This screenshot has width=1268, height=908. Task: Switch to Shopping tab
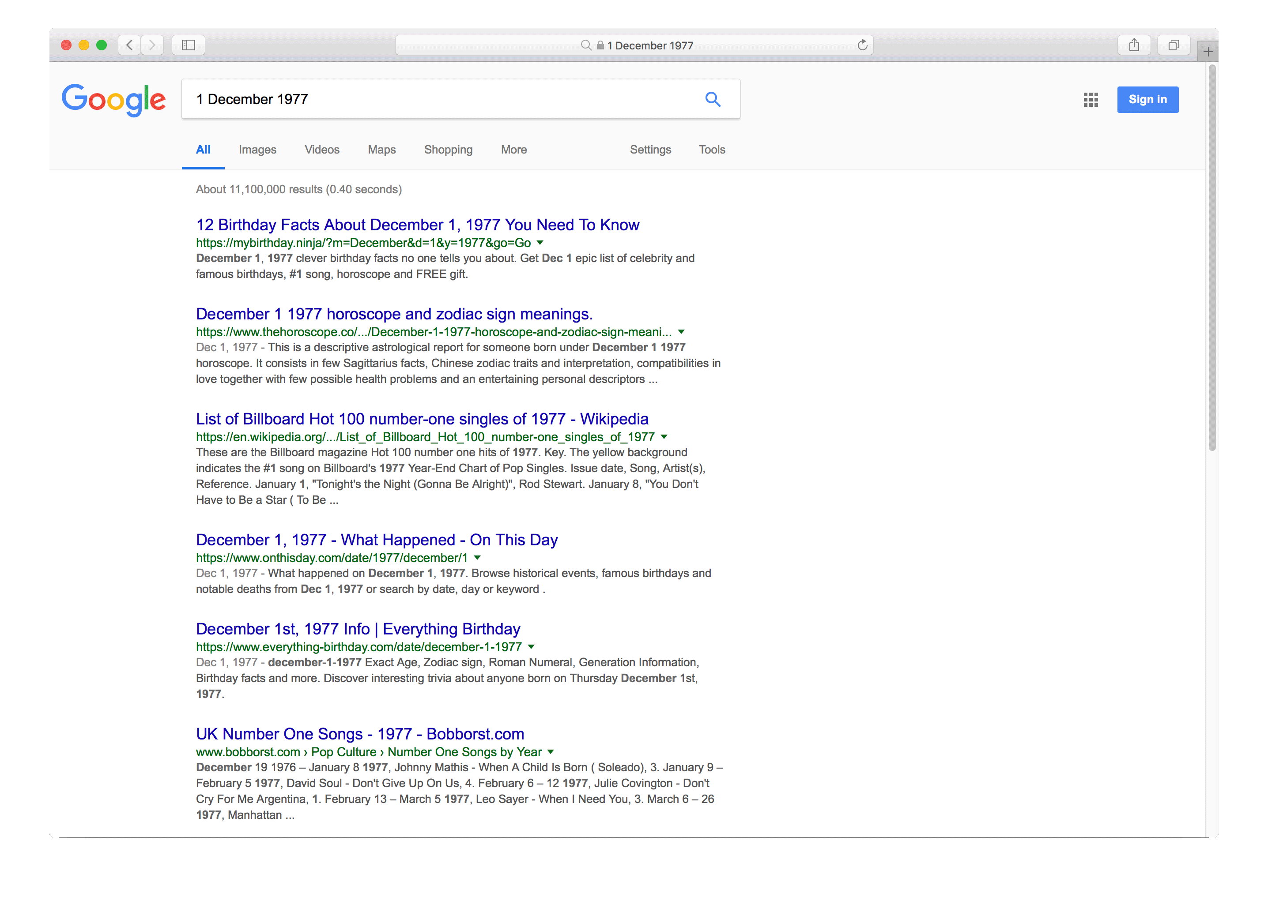coord(449,150)
